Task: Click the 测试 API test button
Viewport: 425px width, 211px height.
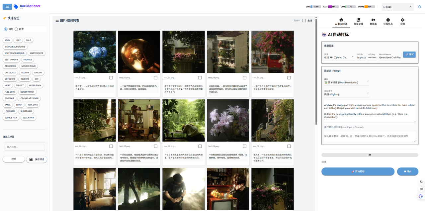Action: click(x=409, y=54)
